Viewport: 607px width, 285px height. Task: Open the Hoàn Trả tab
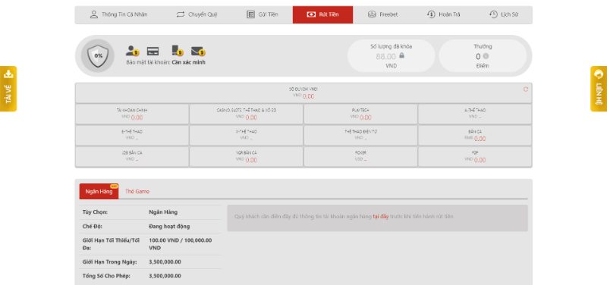point(443,14)
